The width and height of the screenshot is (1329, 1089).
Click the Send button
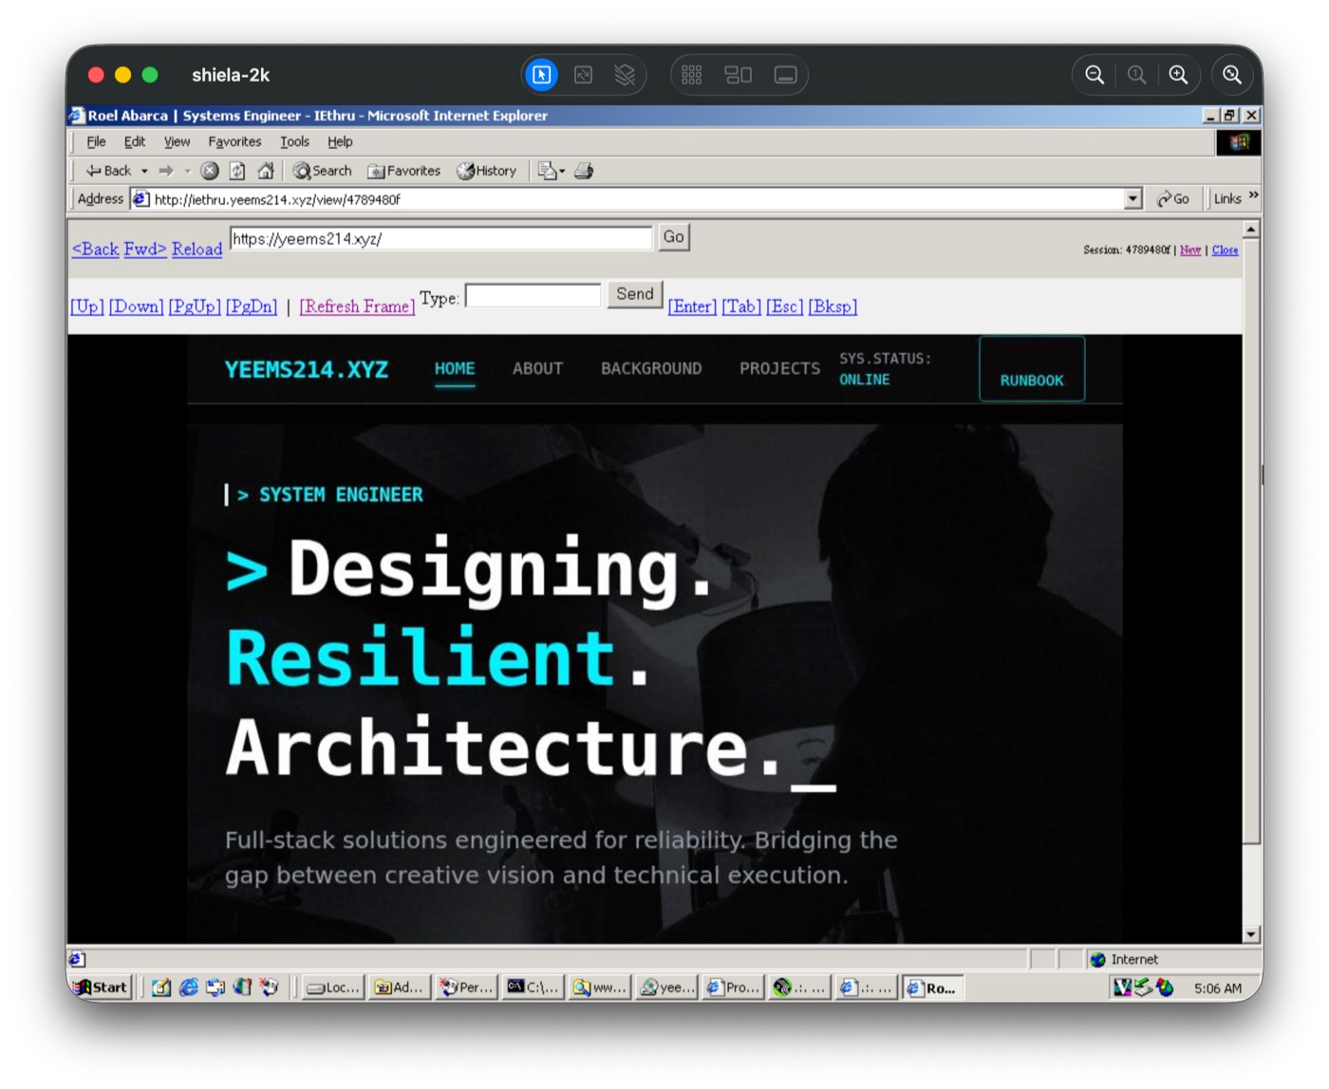[635, 294]
